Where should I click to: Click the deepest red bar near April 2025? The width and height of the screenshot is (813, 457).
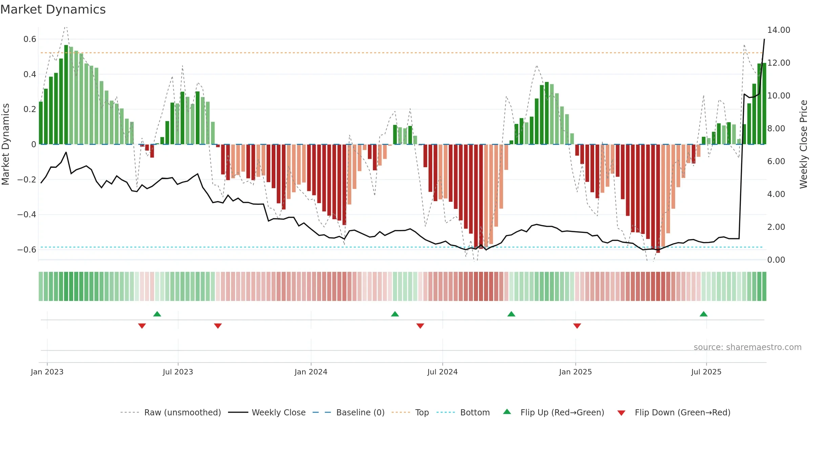(658, 198)
